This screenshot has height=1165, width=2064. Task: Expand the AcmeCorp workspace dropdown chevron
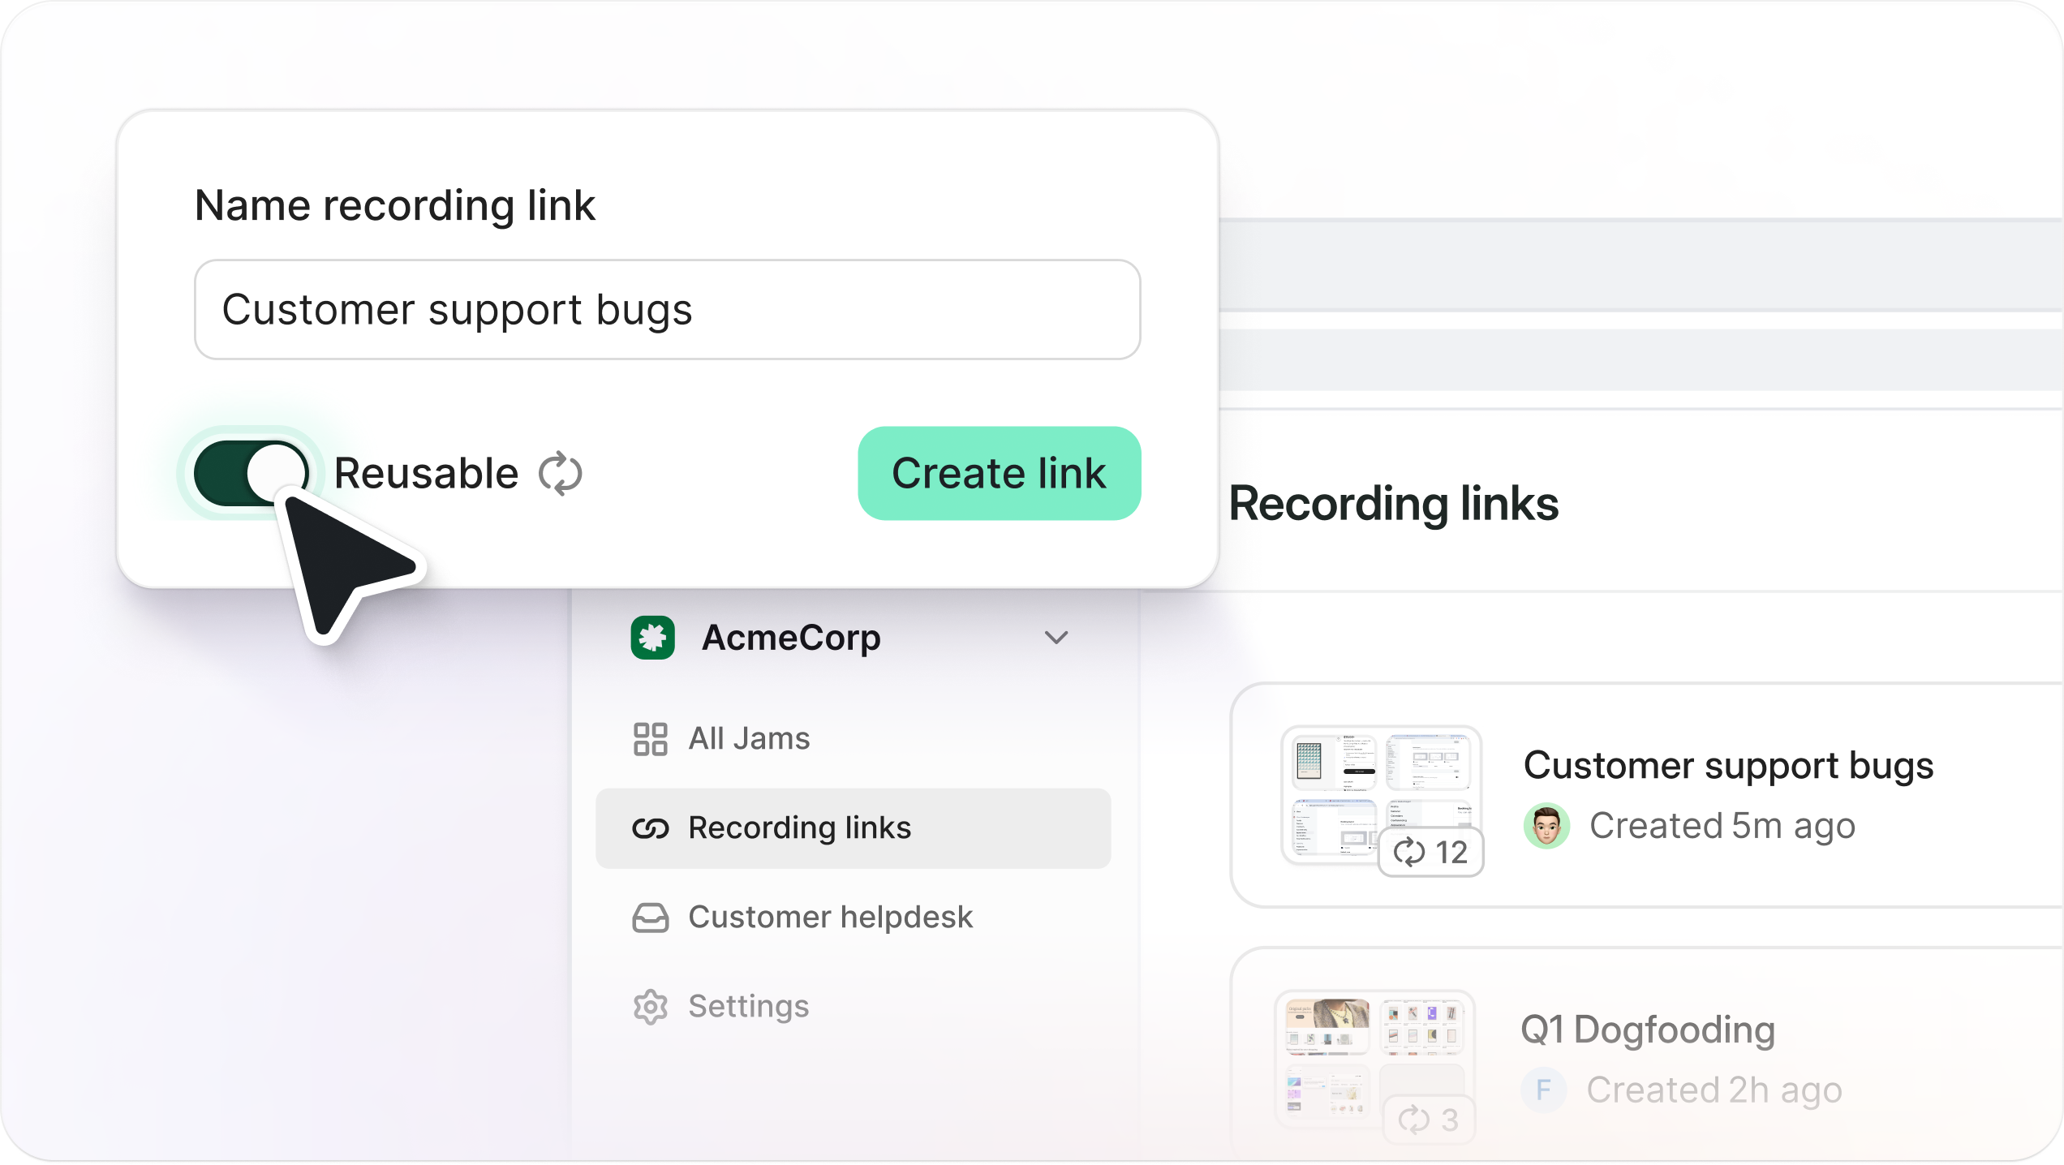tap(1056, 638)
